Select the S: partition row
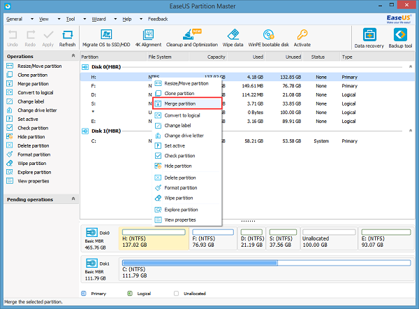This screenshot has height=309, width=419. coord(247,103)
